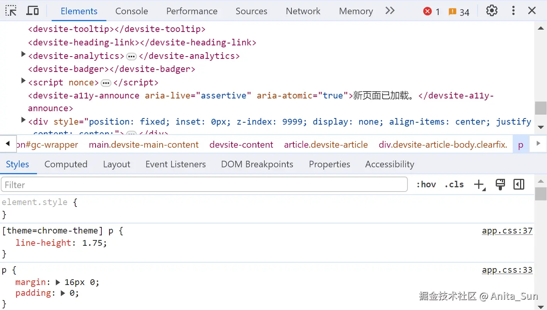
Task: Expand the margin shorthand property
Action: pos(58,282)
